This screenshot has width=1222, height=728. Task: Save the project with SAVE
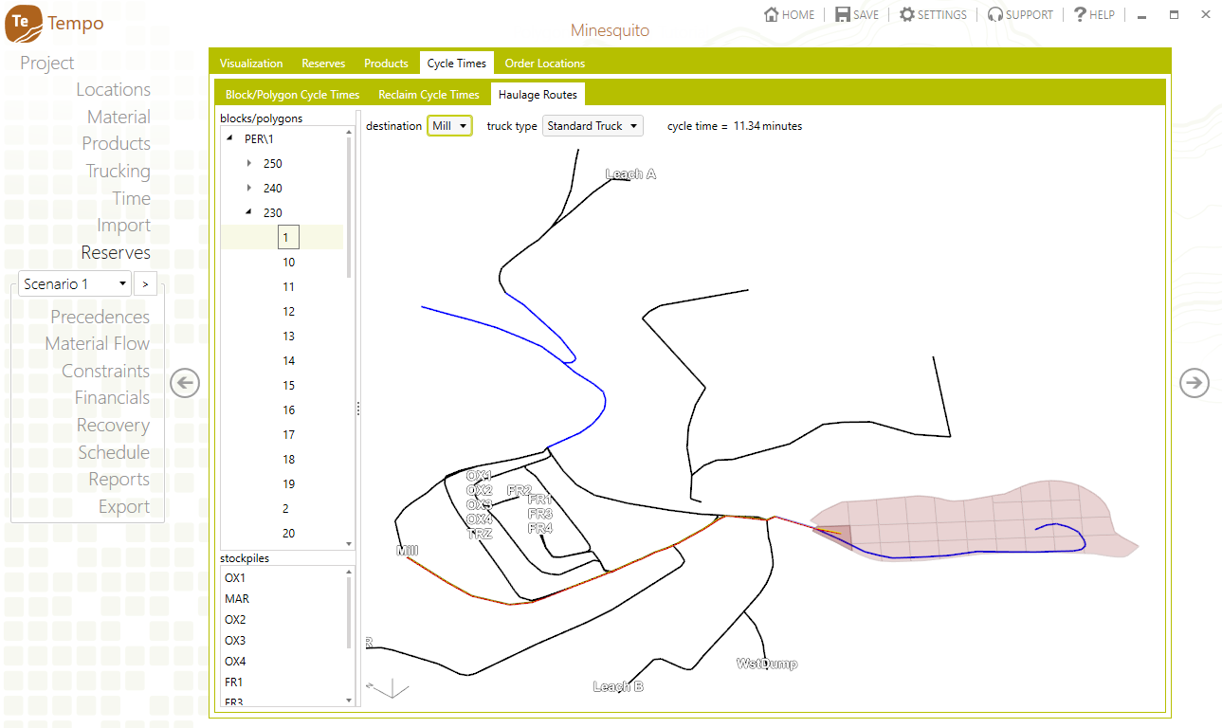[857, 15]
